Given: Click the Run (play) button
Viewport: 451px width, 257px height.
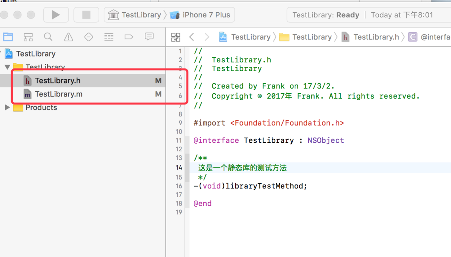Looking at the screenshot, I should coord(56,15).
